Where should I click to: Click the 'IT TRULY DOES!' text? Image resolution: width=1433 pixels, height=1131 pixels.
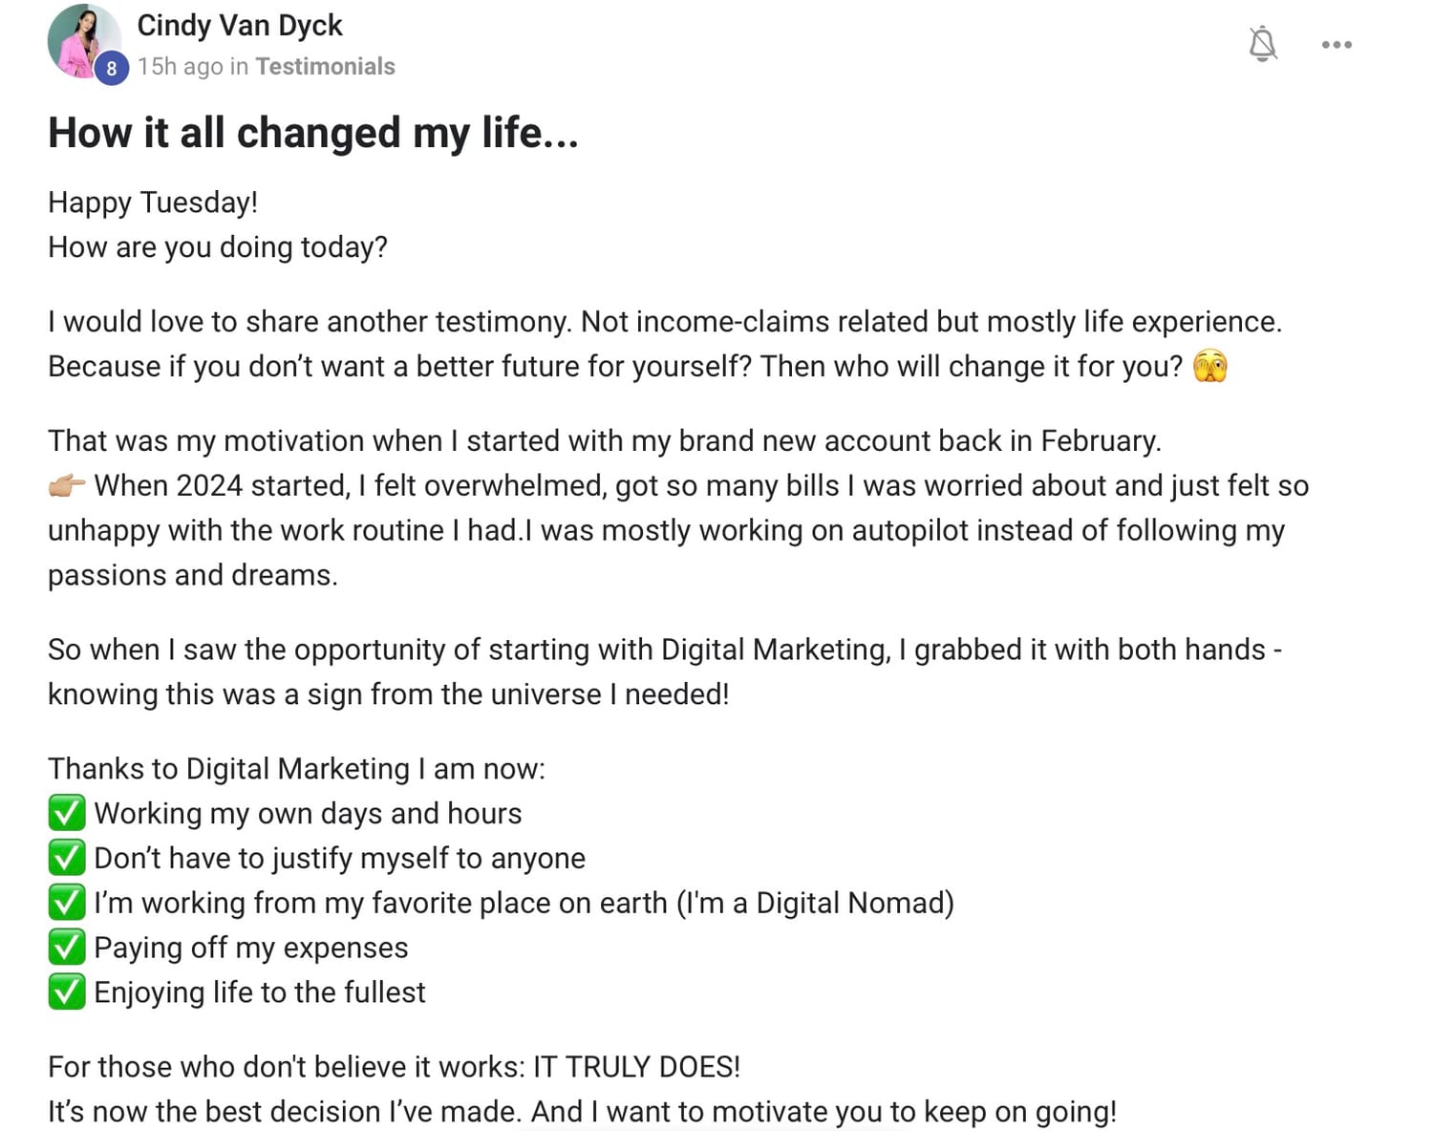coord(636,1067)
